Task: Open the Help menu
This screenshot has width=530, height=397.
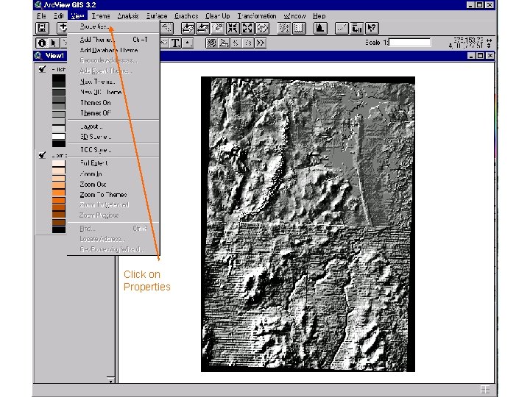Action: [x=319, y=16]
